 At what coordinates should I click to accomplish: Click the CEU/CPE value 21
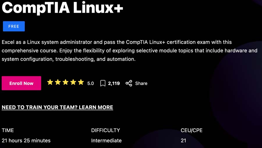coord(183,140)
